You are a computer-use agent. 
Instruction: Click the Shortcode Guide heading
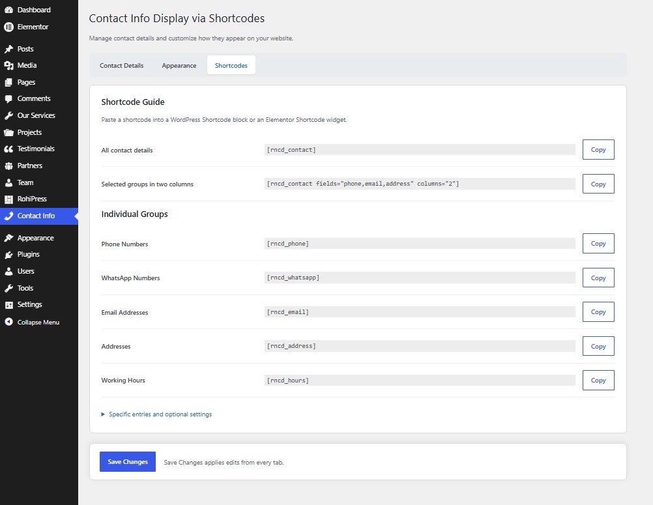coord(133,102)
